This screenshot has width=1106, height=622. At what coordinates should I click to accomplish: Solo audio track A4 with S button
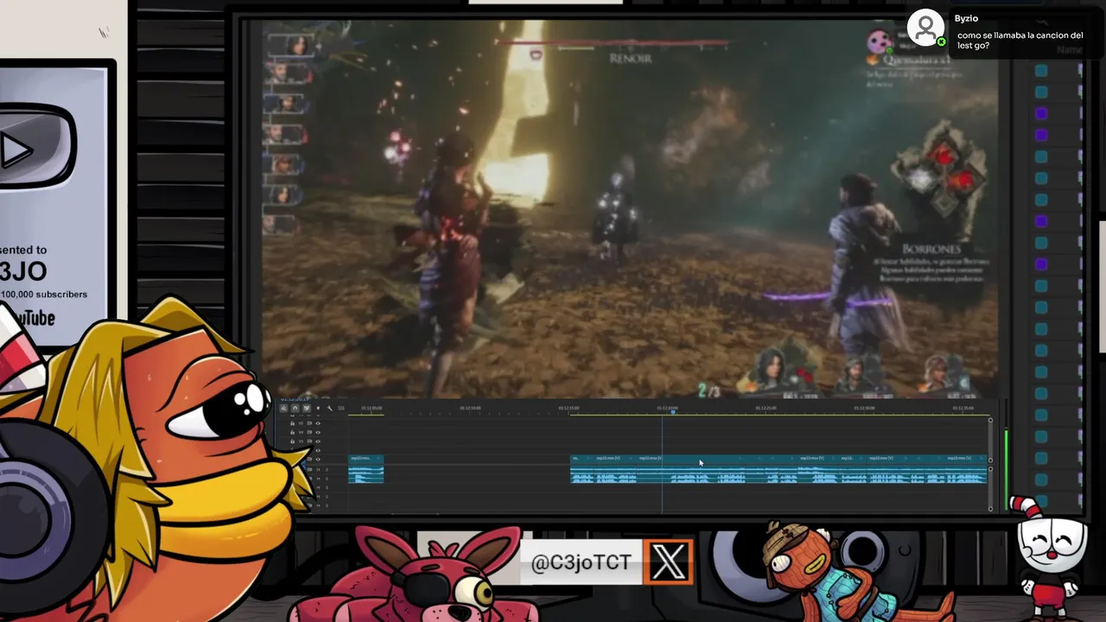click(x=327, y=497)
